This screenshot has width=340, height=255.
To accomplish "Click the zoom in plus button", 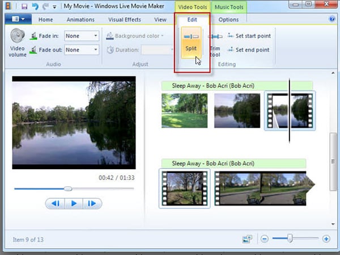I will [x=326, y=239].
